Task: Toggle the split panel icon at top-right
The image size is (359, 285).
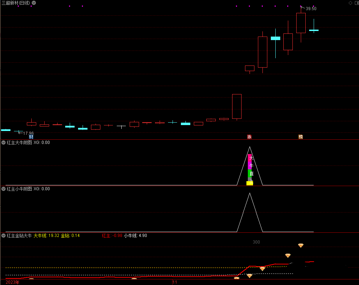Action: (356, 3)
